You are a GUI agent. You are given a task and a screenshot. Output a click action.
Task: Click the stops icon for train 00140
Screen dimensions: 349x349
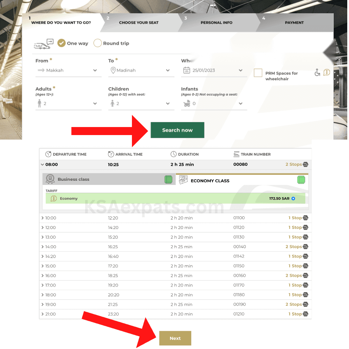point(306,247)
